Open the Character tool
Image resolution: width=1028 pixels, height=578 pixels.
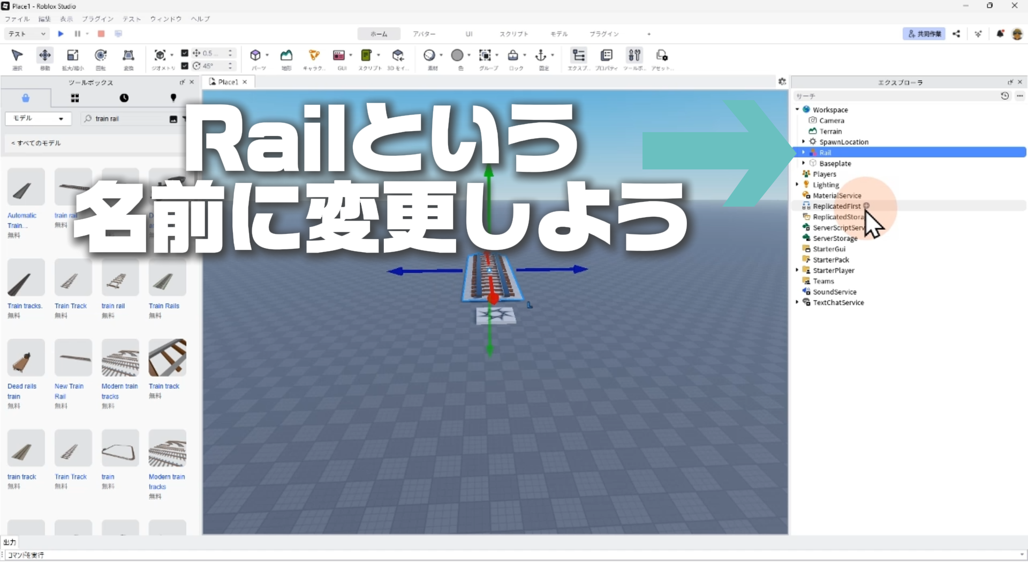coord(314,56)
